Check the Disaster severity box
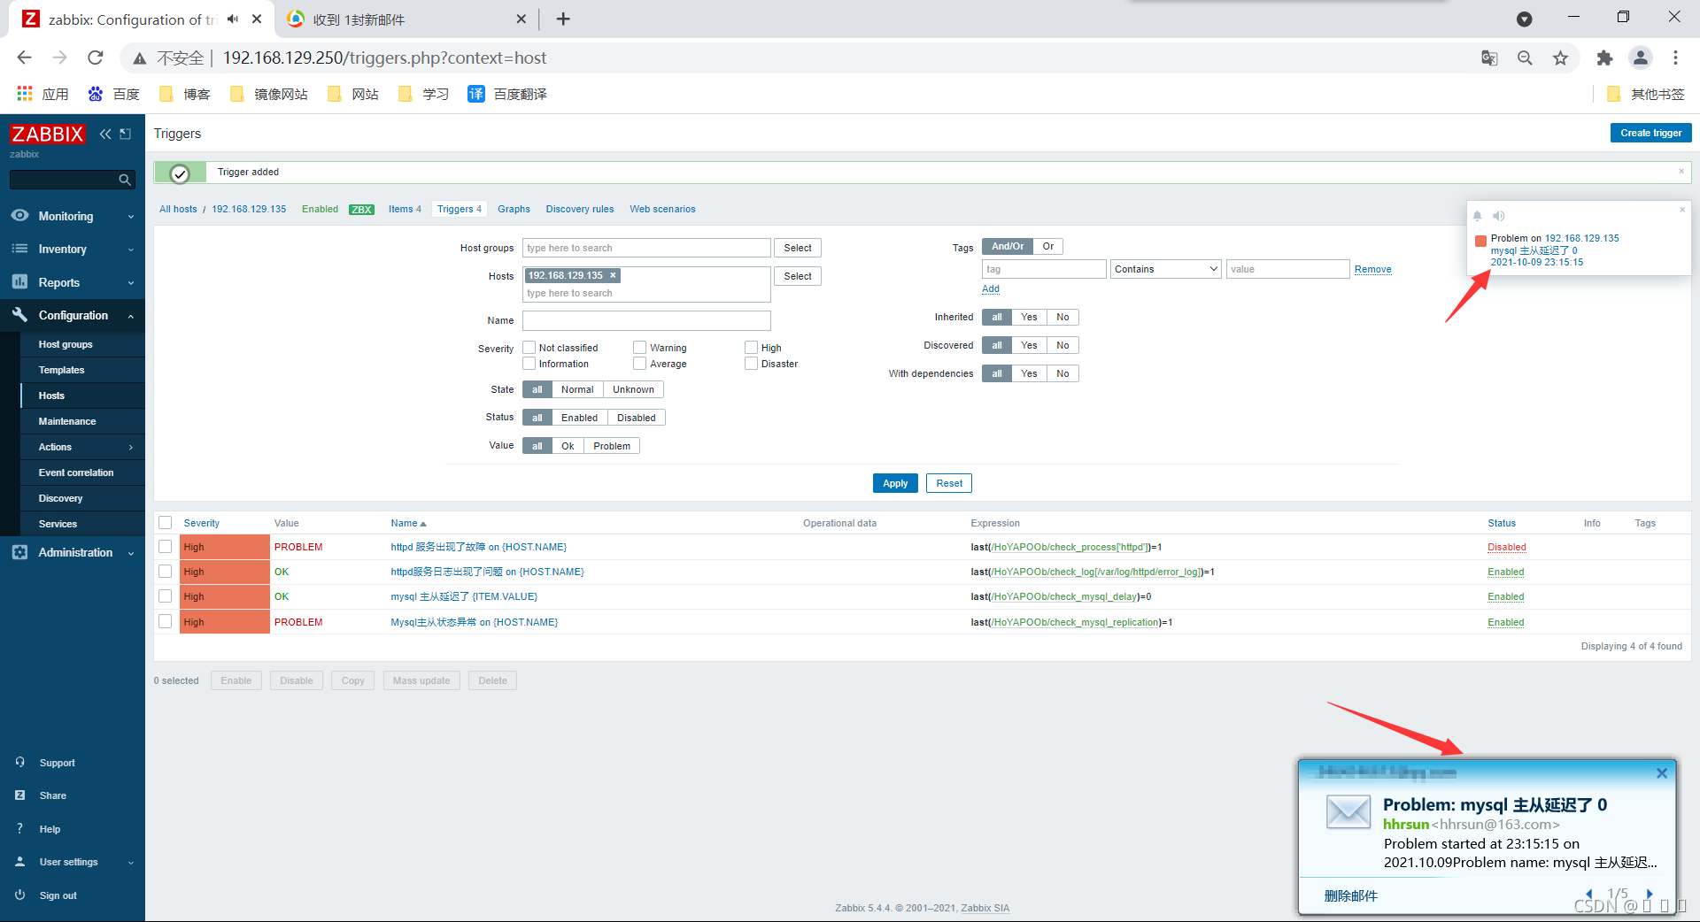 pos(751,364)
